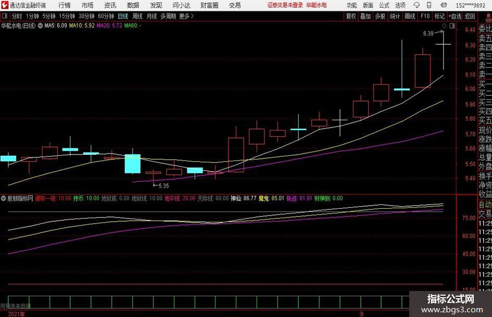Click the account number 152****9892
This screenshot has width=492, height=317.
(471, 5)
